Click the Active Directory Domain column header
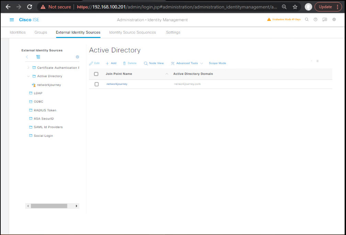This screenshot has width=346, height=235. click(193, 74)
